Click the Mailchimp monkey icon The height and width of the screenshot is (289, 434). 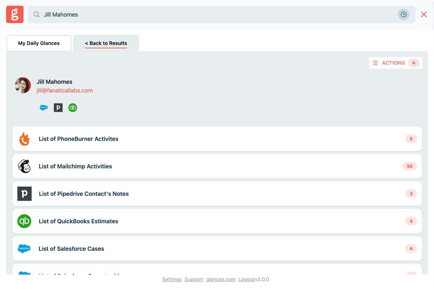tap(24, 166)
